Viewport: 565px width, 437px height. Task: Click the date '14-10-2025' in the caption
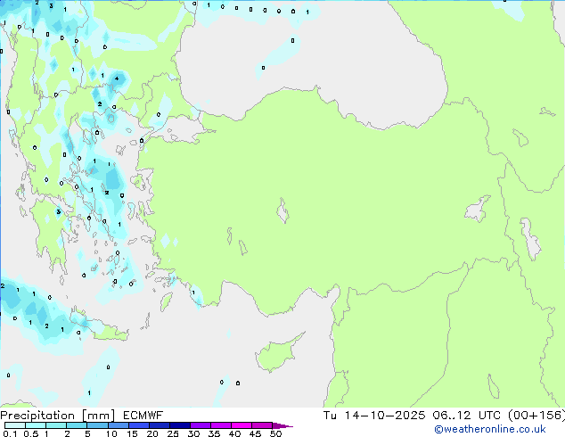(x=384, y=416)
